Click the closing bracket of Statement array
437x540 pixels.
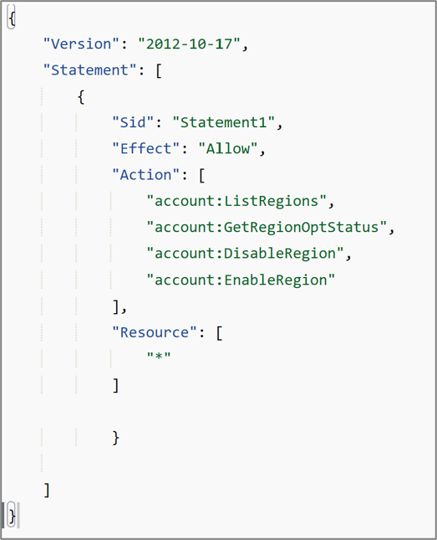point(47,490)
